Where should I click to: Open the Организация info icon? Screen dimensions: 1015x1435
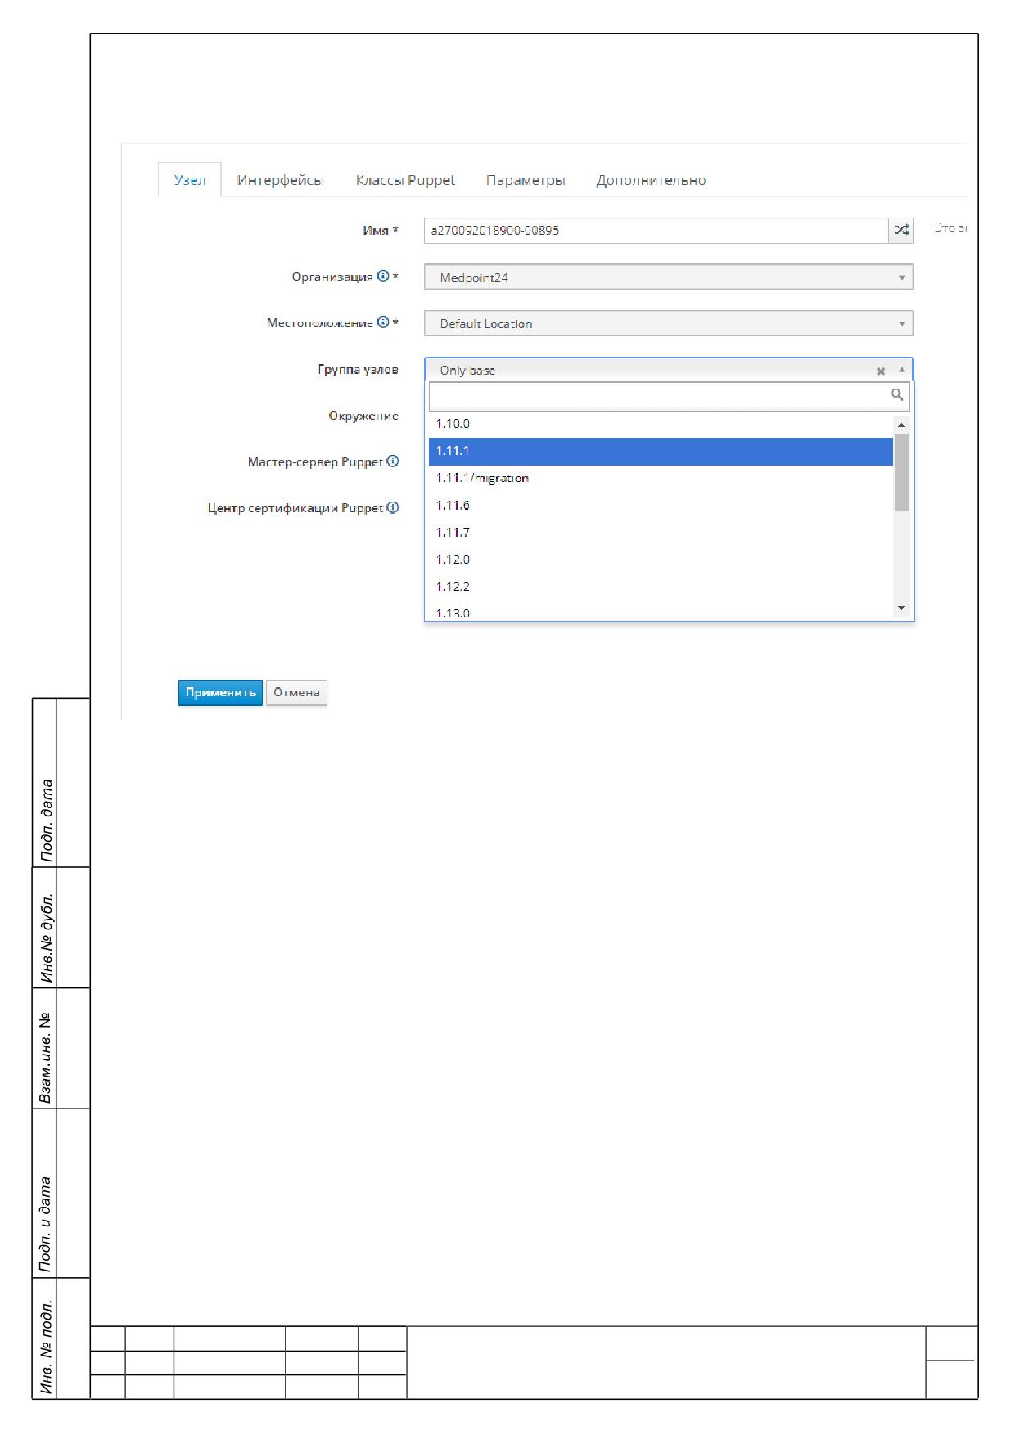pyautogui.click(x=382, y=277)
